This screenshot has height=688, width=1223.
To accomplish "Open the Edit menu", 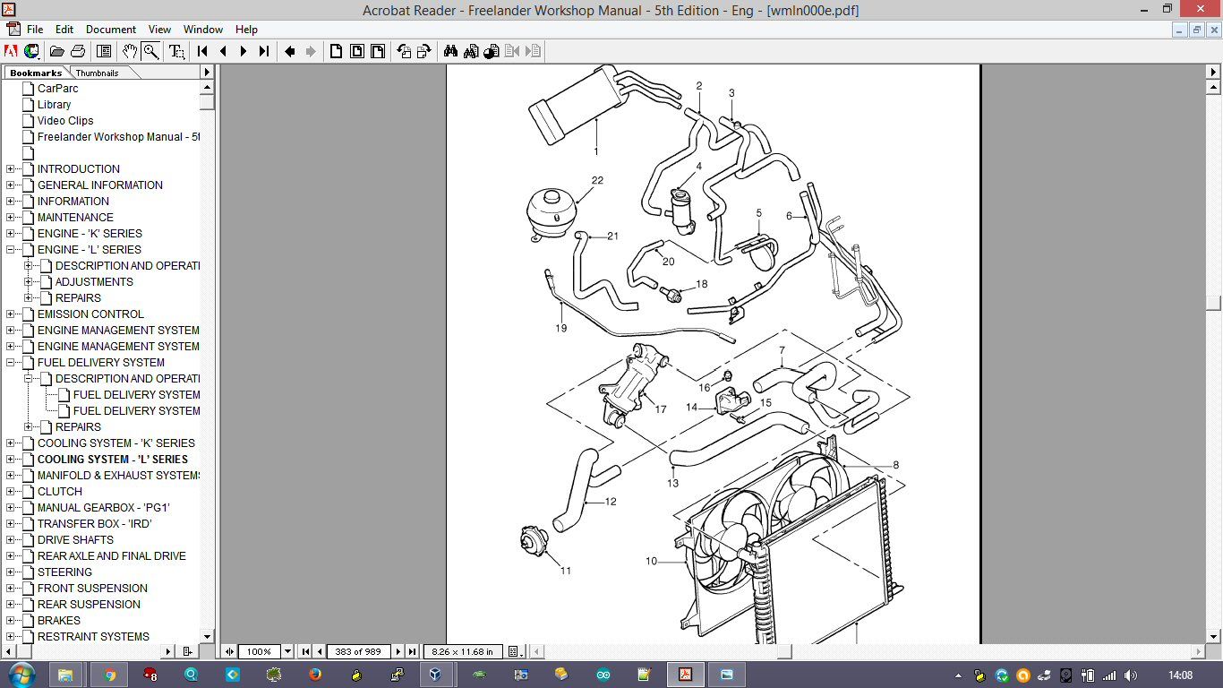I will click(64, 30).
